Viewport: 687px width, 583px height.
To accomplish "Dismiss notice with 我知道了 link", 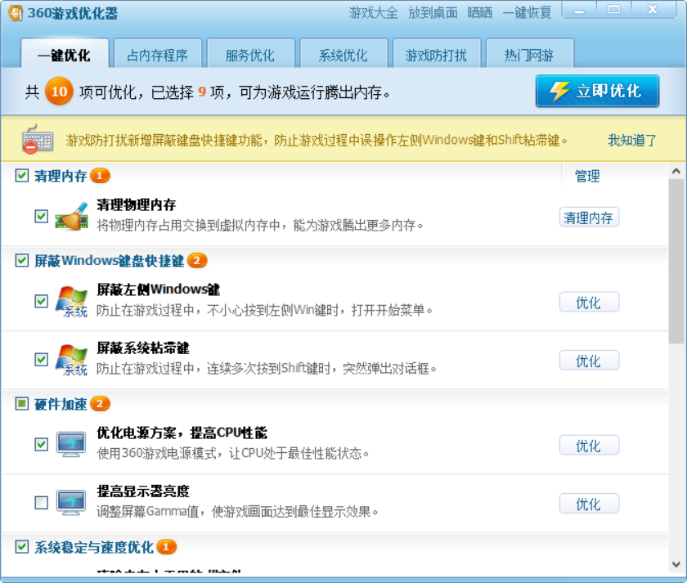I will click(x=631, y=140).
